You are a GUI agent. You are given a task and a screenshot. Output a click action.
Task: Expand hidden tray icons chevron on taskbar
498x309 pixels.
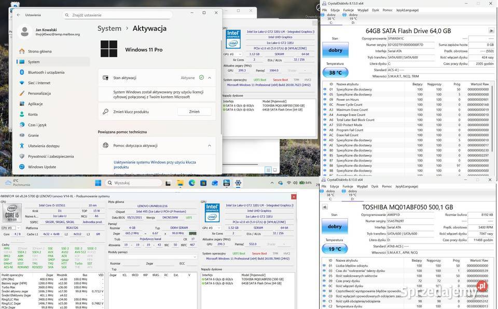272,183
